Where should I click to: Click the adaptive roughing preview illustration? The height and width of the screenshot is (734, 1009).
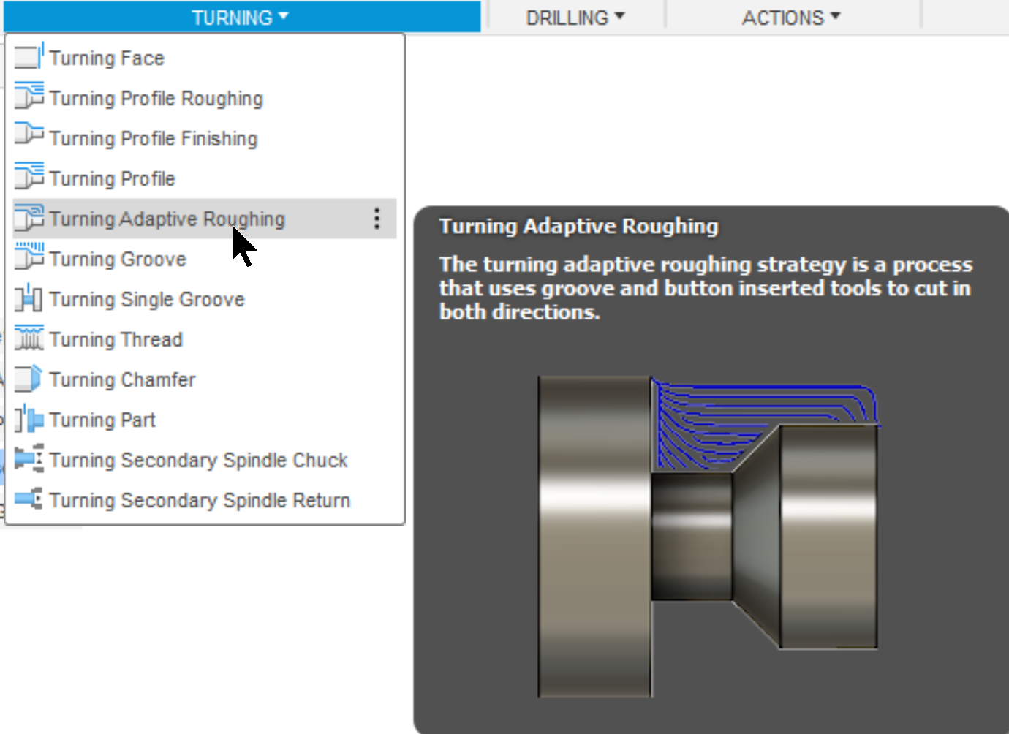[x=709, y=537]
